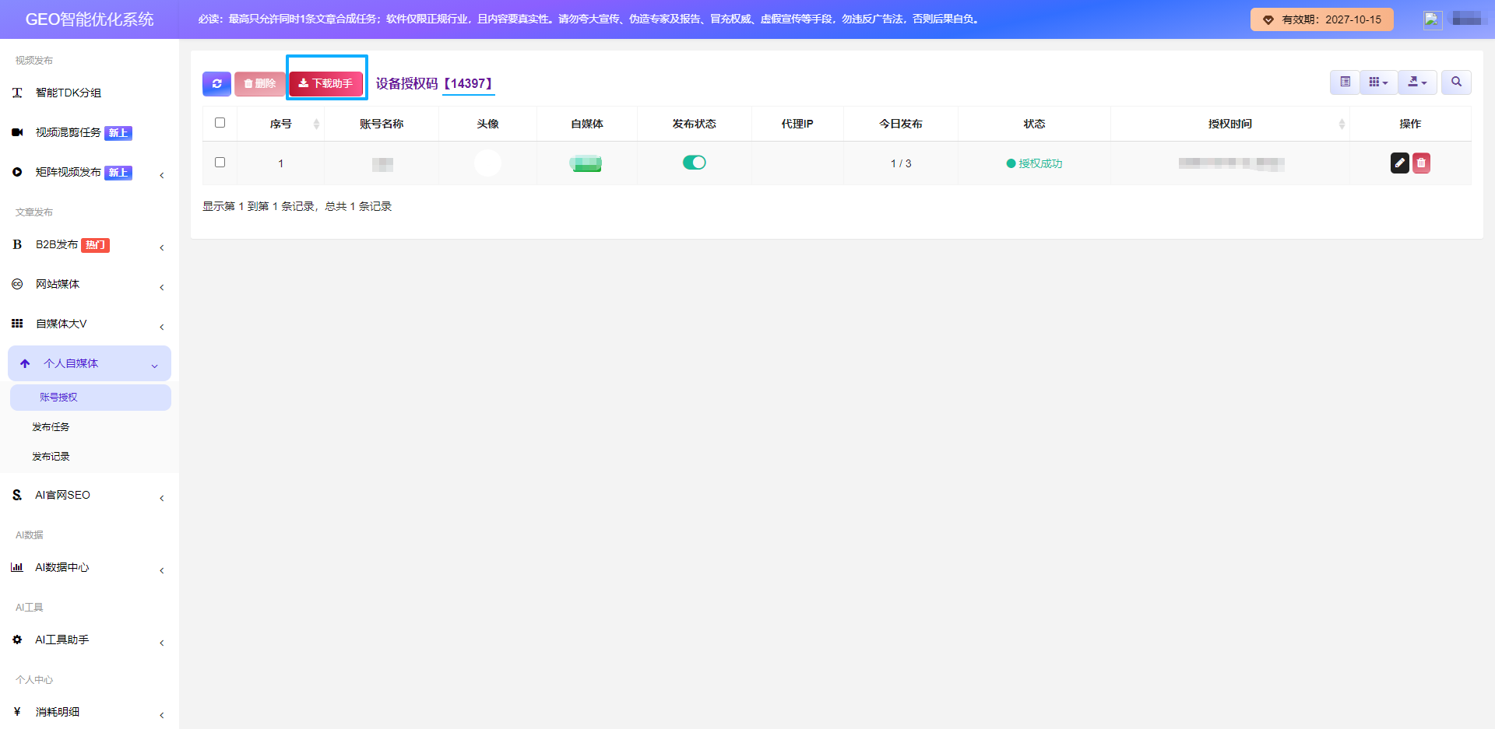Viewport: 1495px width, 729px height.
Task: Click the AI数据中心 chart icon
Action: pos(17,567)
